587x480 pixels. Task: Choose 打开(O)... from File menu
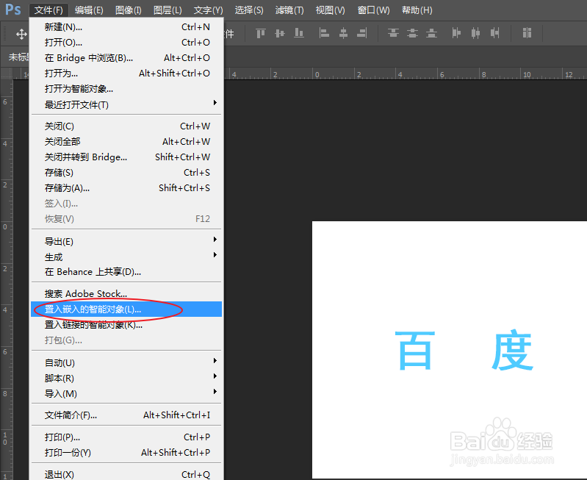(126, 43)
